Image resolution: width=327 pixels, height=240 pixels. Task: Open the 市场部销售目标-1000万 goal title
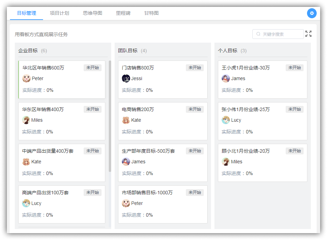147,193
